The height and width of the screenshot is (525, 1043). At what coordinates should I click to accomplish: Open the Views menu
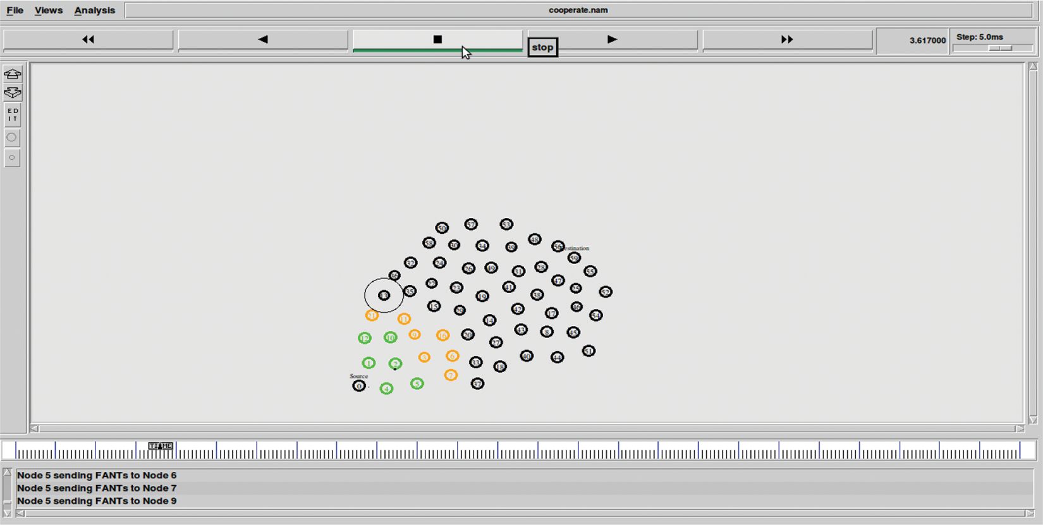[49, 10]
